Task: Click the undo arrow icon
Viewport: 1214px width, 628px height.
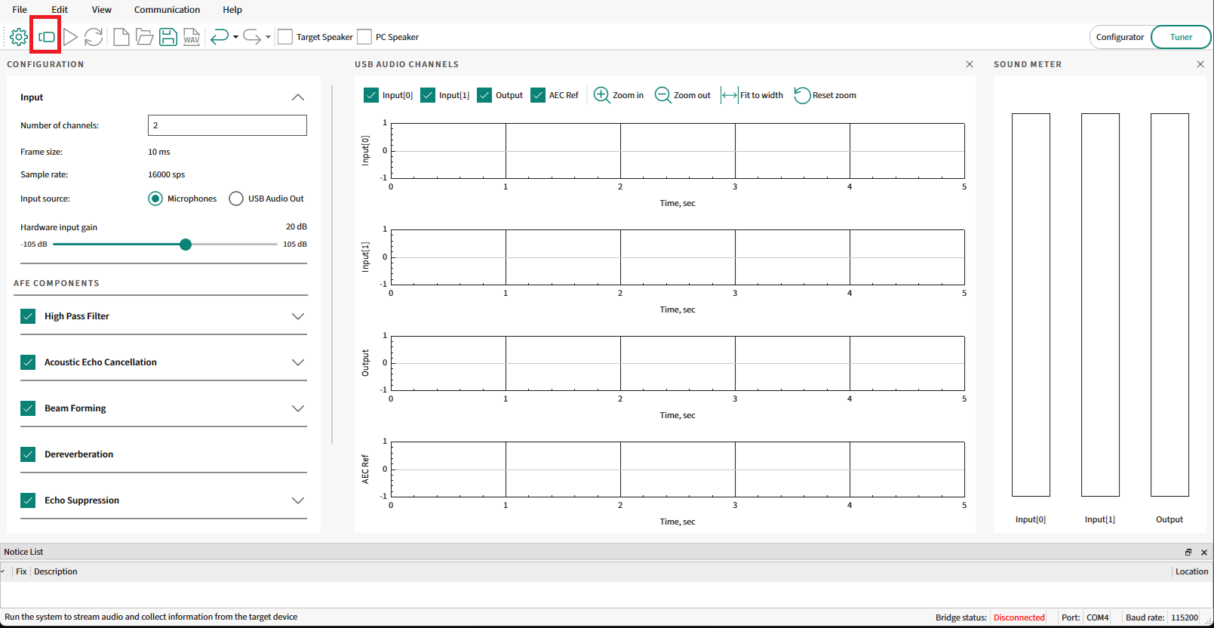Action: pos(220,37)
